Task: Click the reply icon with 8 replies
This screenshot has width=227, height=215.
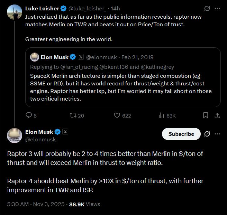Action: click(x=29, y=115)
